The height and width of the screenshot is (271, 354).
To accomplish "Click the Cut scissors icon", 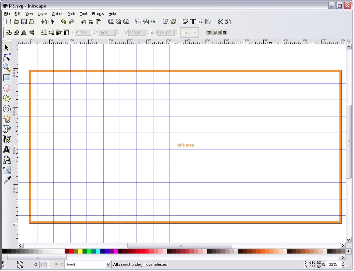I will click(91, 22).
